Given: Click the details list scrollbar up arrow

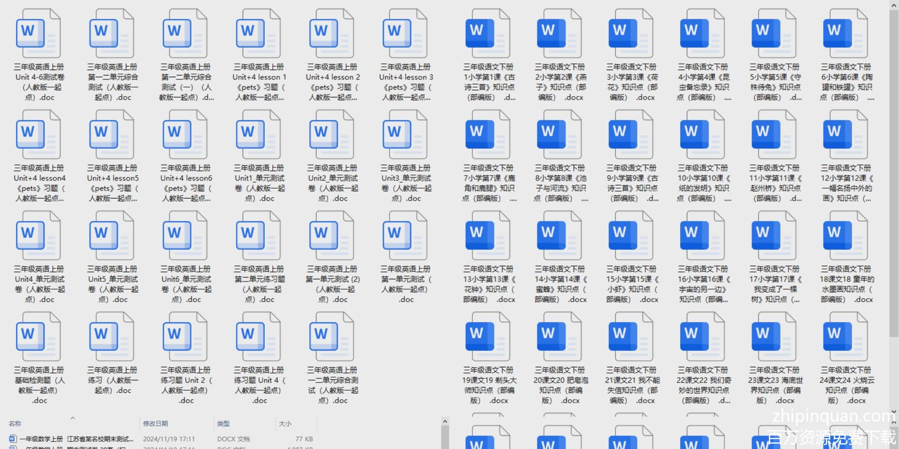Looking at the screenshot, I should tap(445, 422).
